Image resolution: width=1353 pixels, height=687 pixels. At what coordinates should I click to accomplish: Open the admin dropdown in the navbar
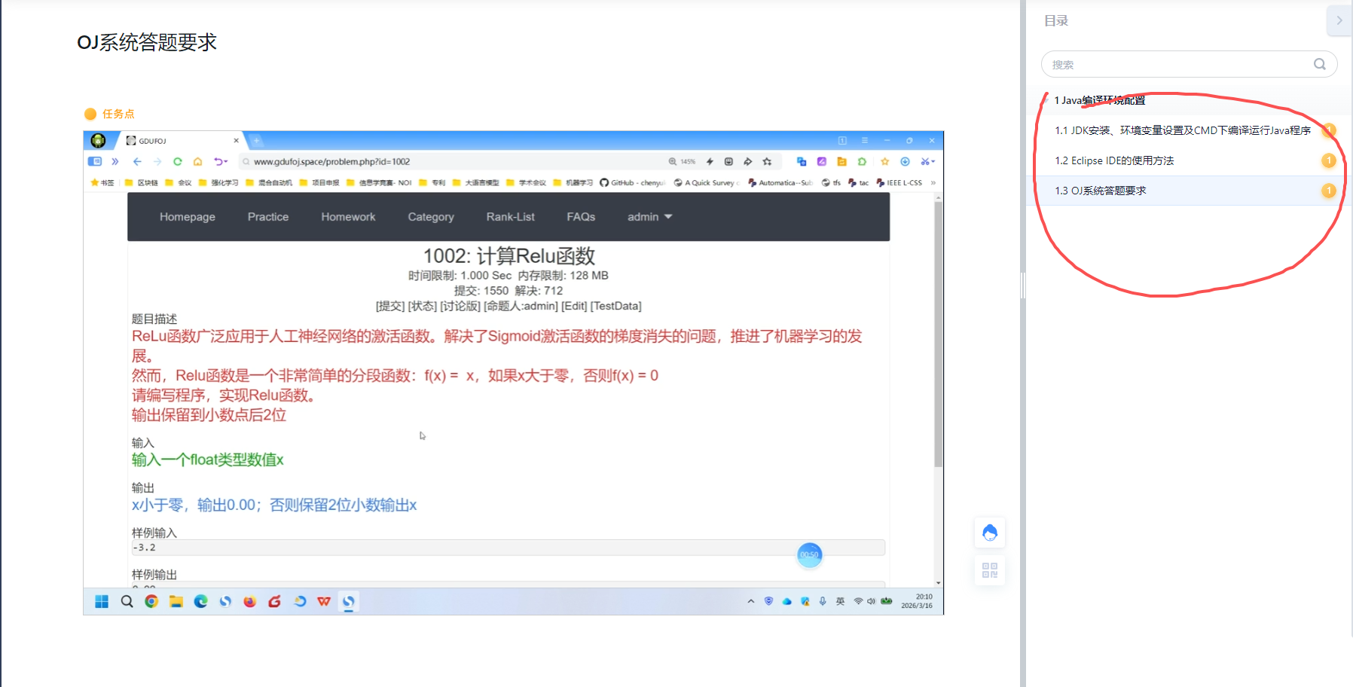tap(649, 217)
